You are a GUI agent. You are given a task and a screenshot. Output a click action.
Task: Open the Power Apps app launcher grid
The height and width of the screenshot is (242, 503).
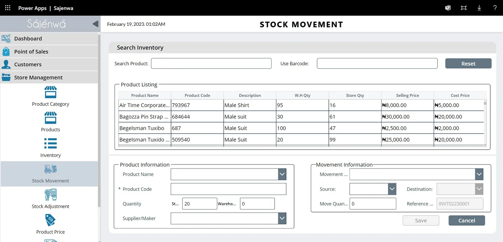8,8
